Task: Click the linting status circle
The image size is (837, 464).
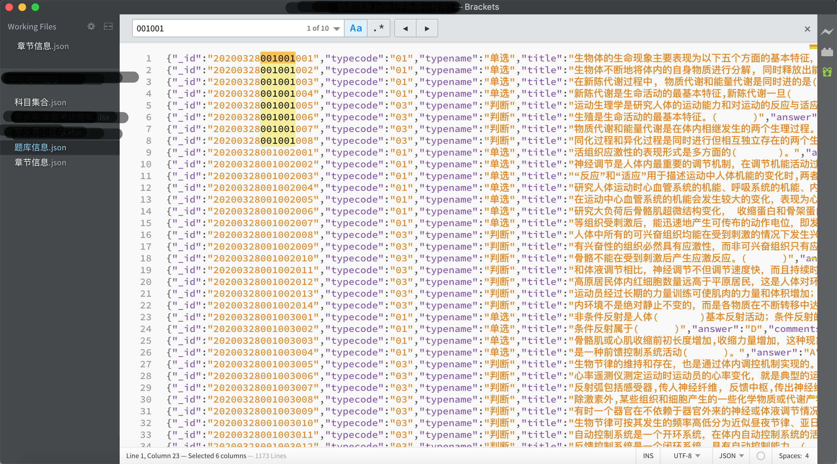Action: coord(761,456)
